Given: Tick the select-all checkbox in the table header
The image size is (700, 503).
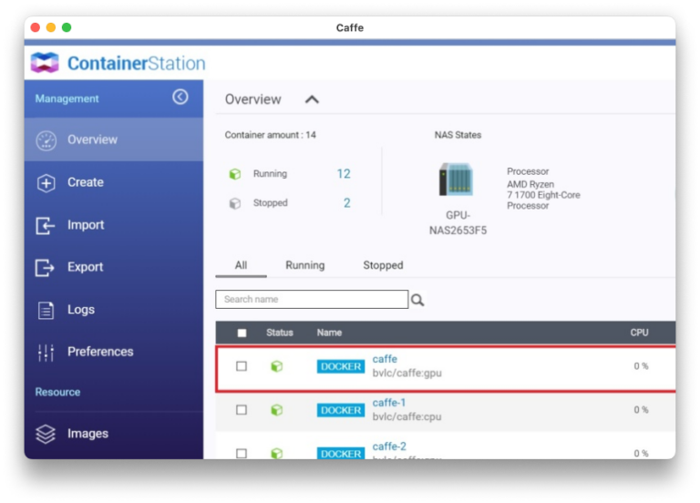Looking at the screenshot, I should (x=242, y=333).
